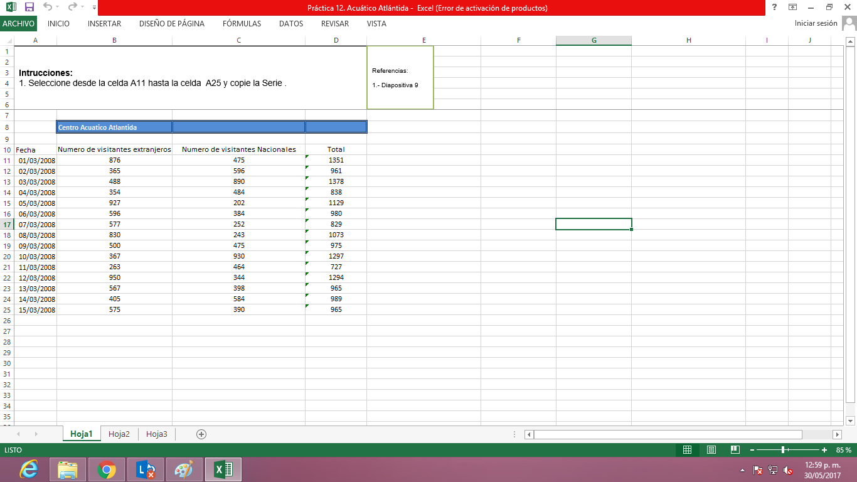Click the zoom out minus button
This screenshot has width=857, height=482.
(x=752, y=450)
